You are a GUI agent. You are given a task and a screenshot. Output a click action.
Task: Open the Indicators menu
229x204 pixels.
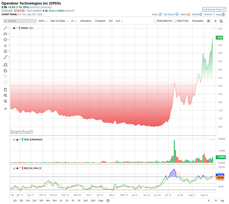click(86, 21)
